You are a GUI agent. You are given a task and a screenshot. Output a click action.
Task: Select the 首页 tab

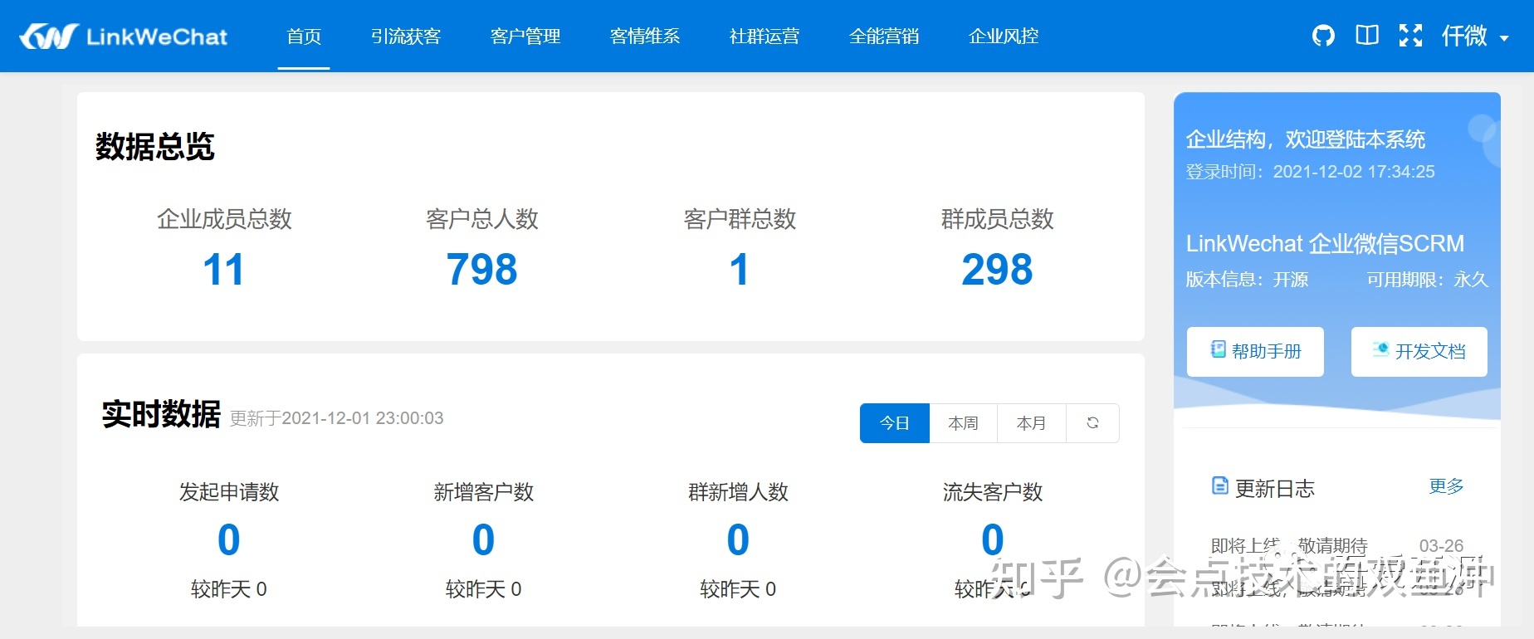(x=304, y=37)
